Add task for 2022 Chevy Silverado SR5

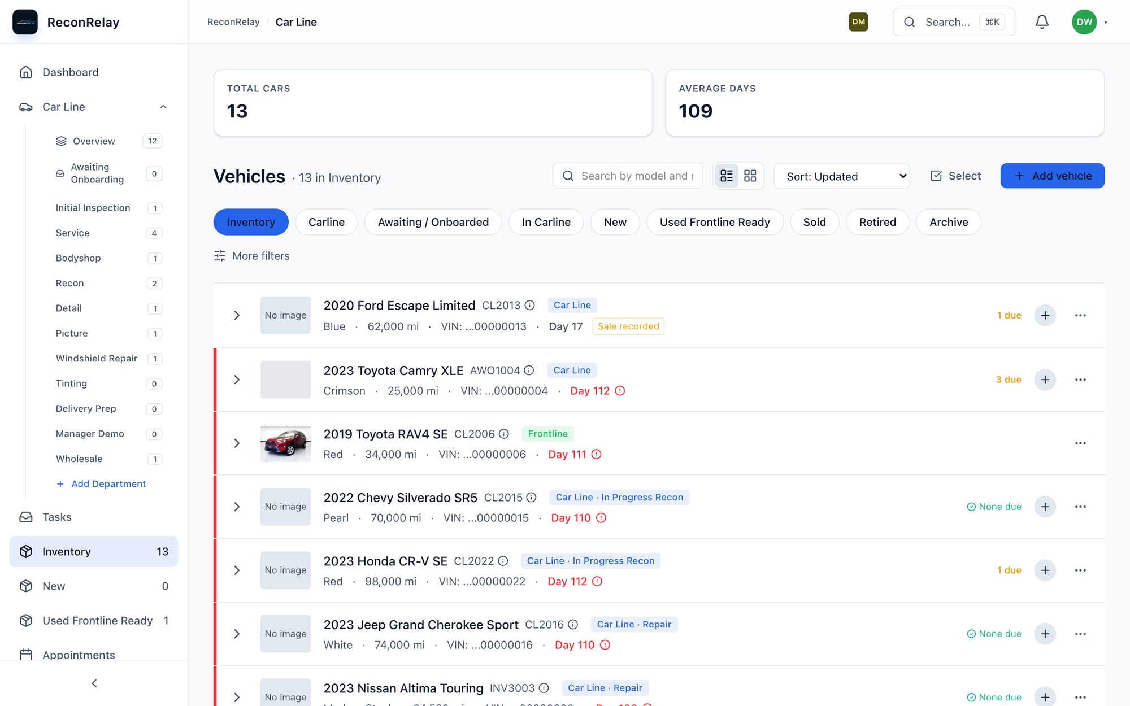click(x=1045, y=507)
